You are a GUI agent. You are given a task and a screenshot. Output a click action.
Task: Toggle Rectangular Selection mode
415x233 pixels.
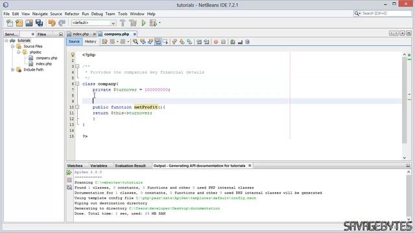pos(165,41)
